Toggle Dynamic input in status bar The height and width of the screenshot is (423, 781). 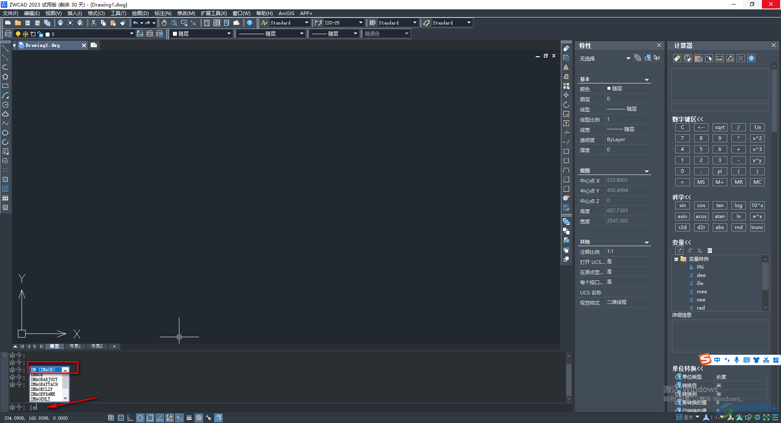(179, 418)
